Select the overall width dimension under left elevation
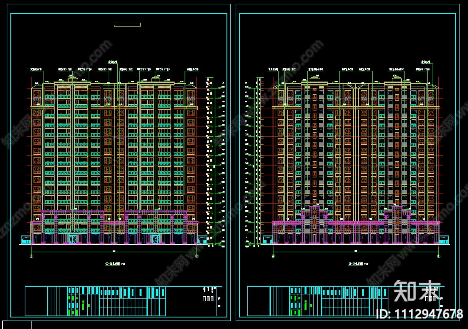The image size is (468, 329). click(x=114, y=251)
